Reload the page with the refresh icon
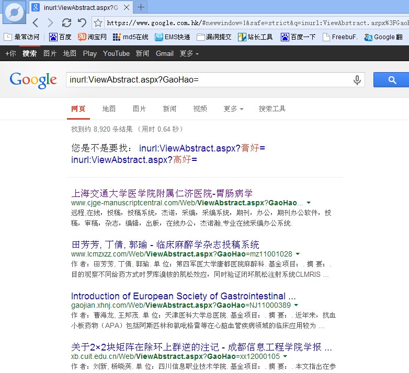 (66, 23)
